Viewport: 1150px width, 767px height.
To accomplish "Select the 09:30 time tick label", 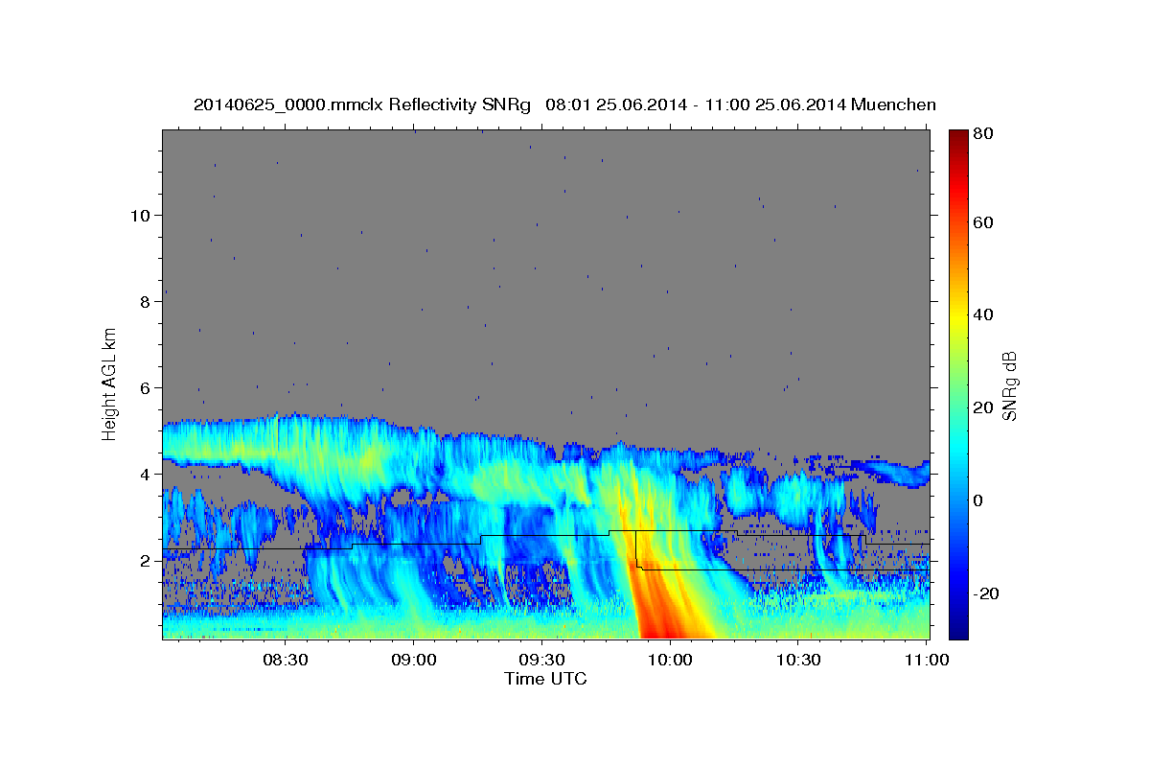I will [540, 661].
